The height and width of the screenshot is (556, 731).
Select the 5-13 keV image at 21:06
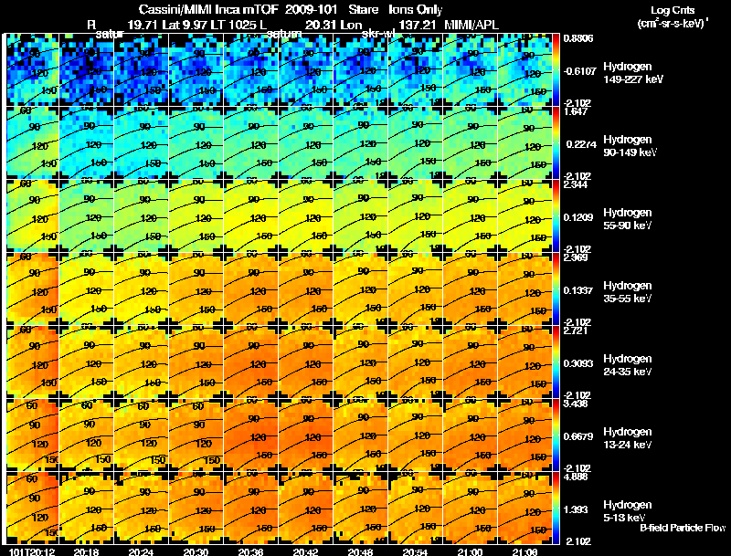(x=524, y=509)
